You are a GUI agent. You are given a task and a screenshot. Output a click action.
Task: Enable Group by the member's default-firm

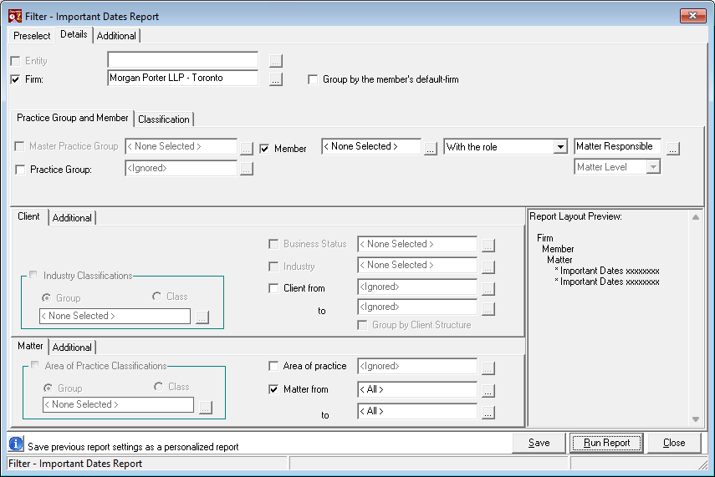coord(313,79)
